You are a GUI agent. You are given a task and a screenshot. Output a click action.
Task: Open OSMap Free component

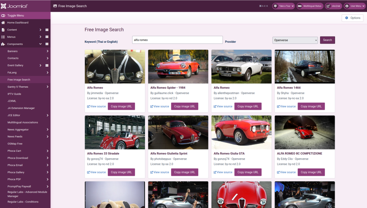coord(15,144)
